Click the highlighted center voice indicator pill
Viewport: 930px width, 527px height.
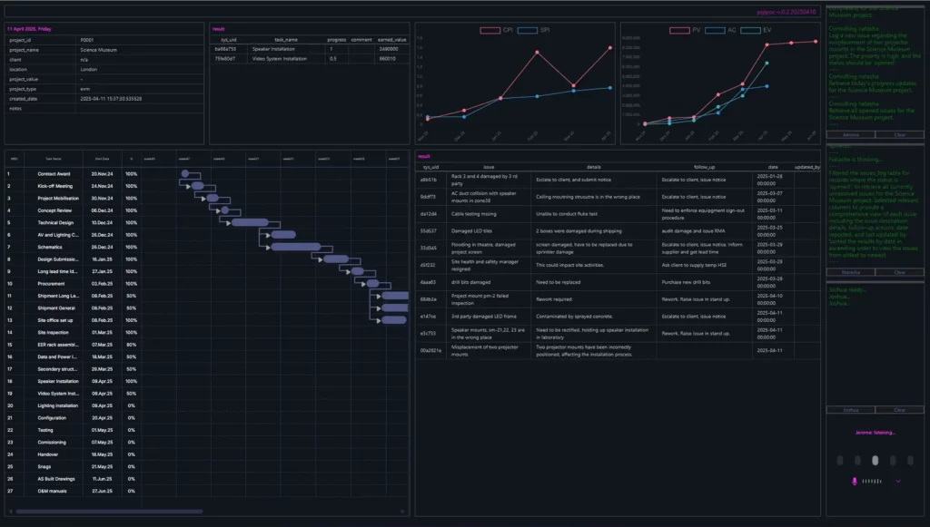pos(875,459)
